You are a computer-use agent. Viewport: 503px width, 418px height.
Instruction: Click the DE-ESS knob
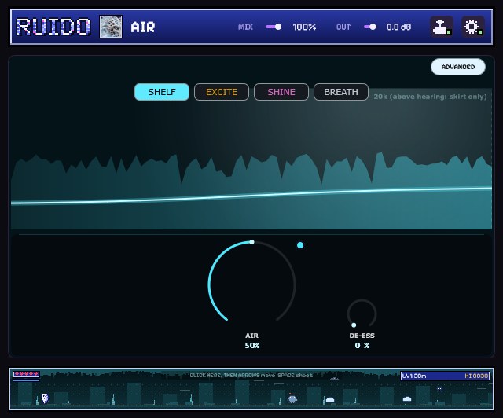click(x=362, y=313)
